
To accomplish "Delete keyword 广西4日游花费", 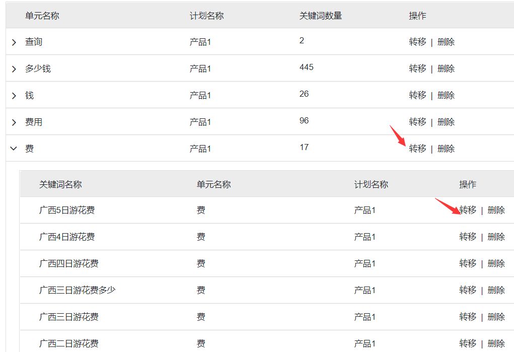I will pos(496,237).
